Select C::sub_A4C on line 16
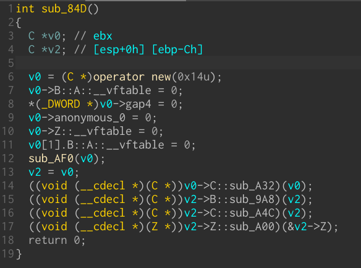The image size is (361, 268). click(242, 213)
